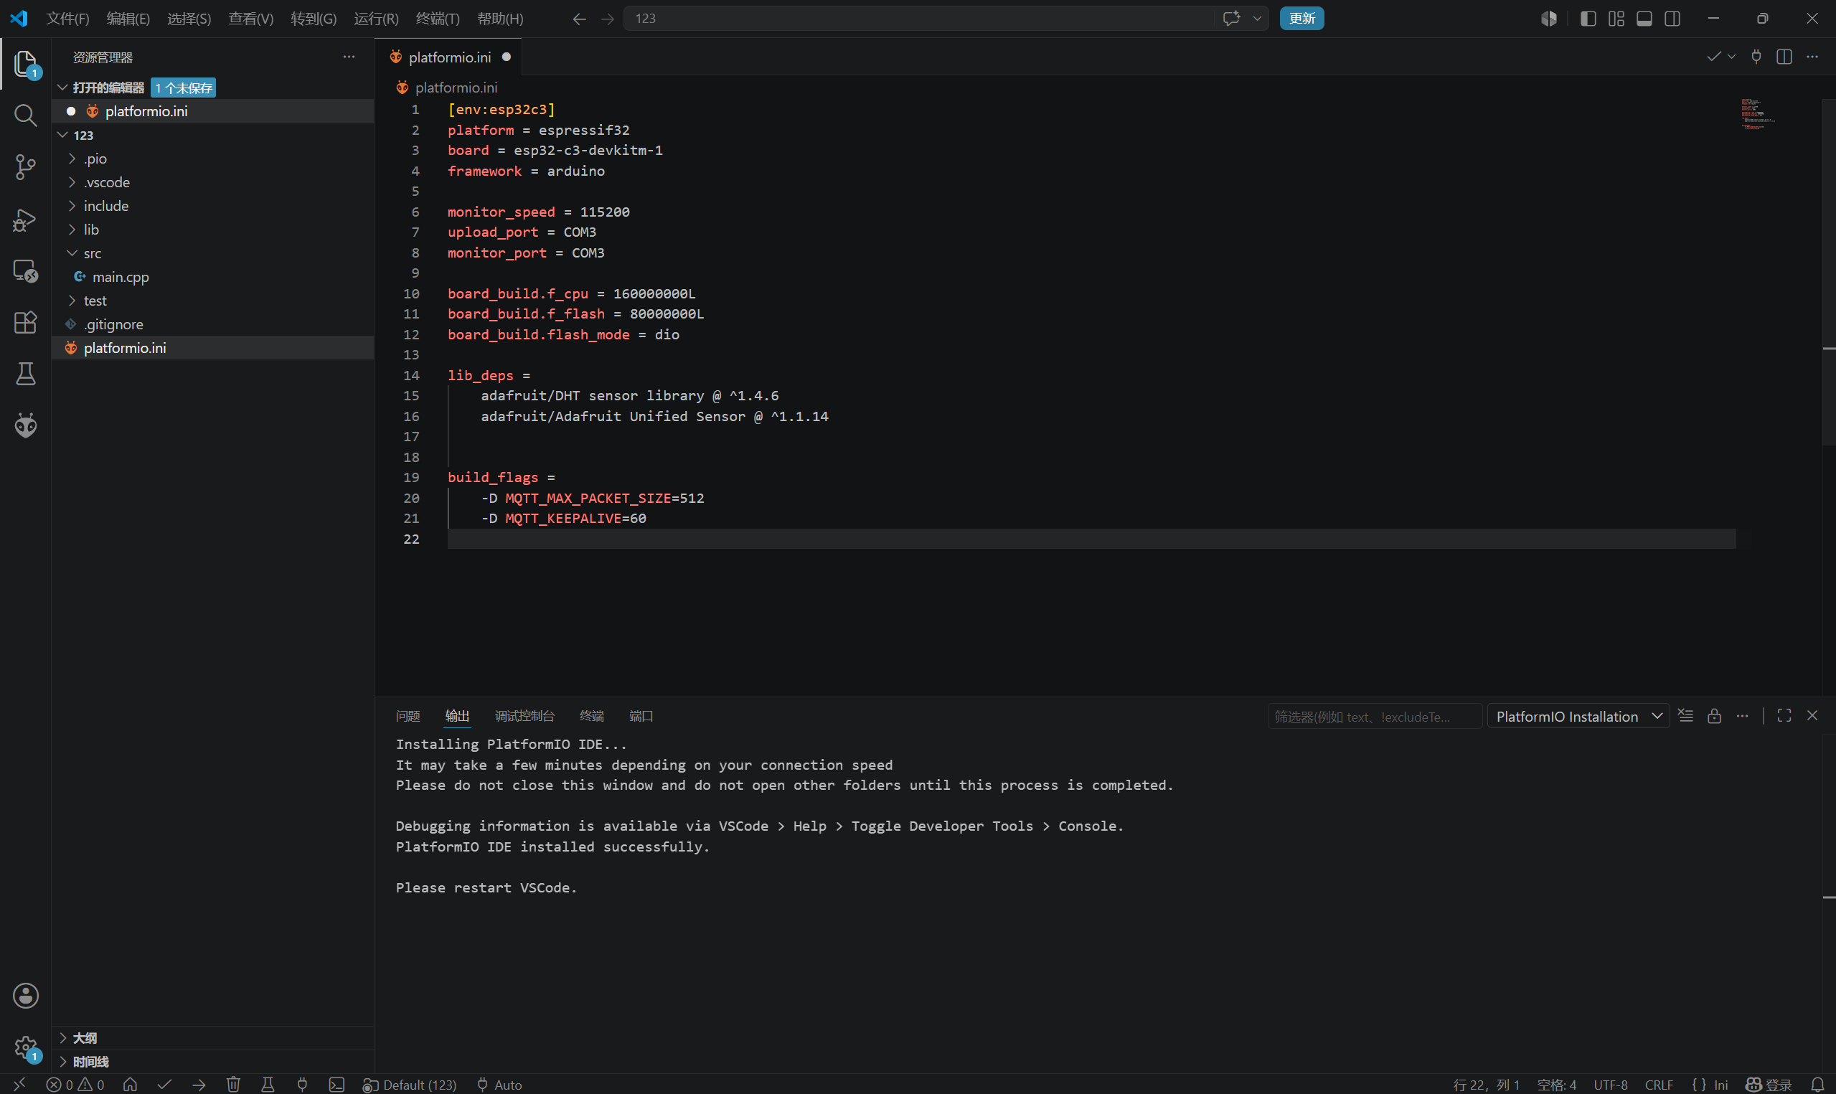Expand the .vscode folder
The image size is (1836, 1094).
click(x=72, y=182)
